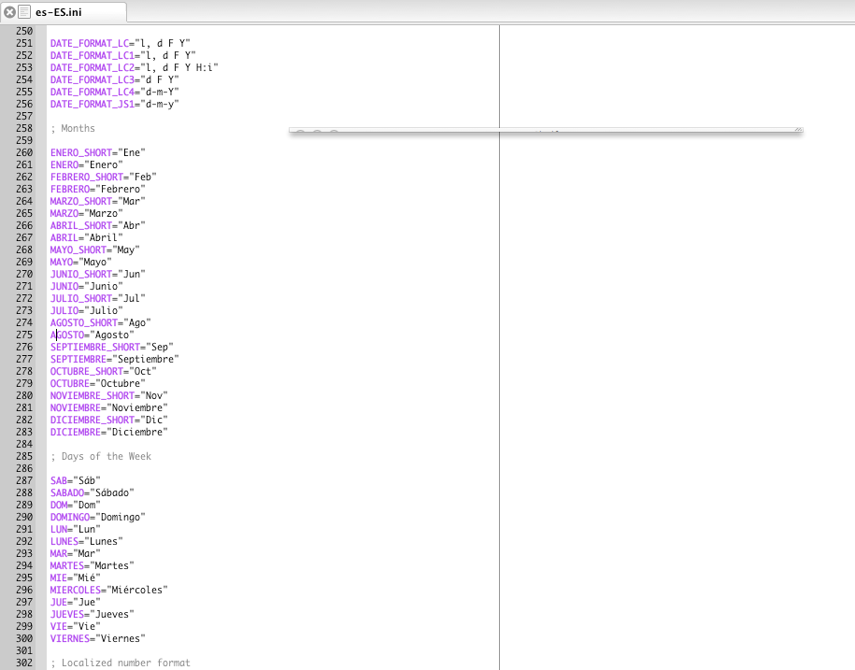Click line DATE_FORMAT_LC4="d-m-Y"
This screenshot has width=855, height=670.
click(115, 92)
